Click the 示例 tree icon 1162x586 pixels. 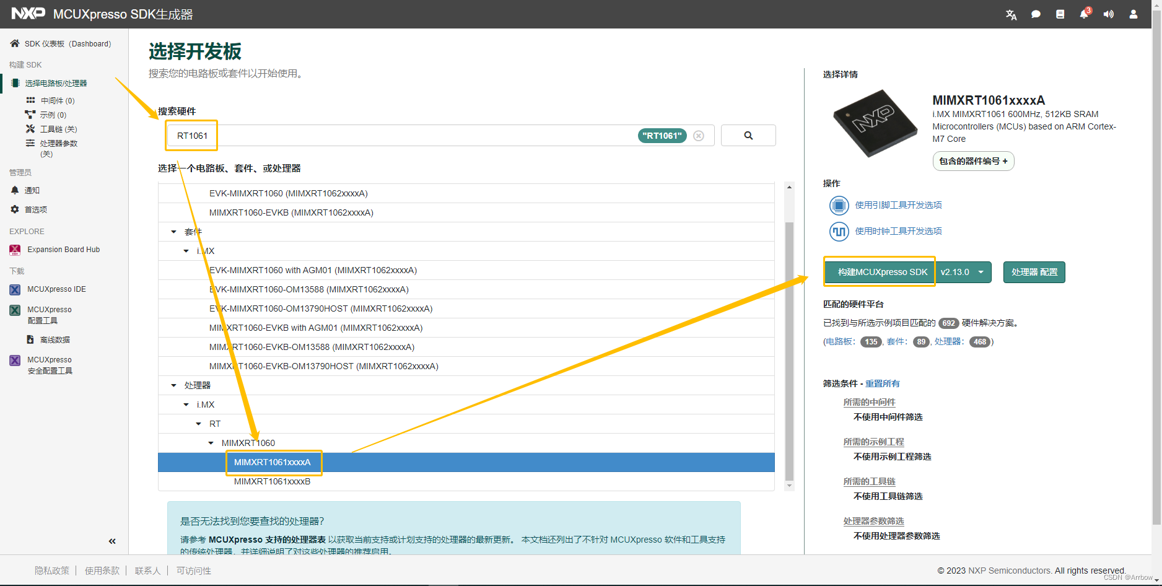click(30, 114)
